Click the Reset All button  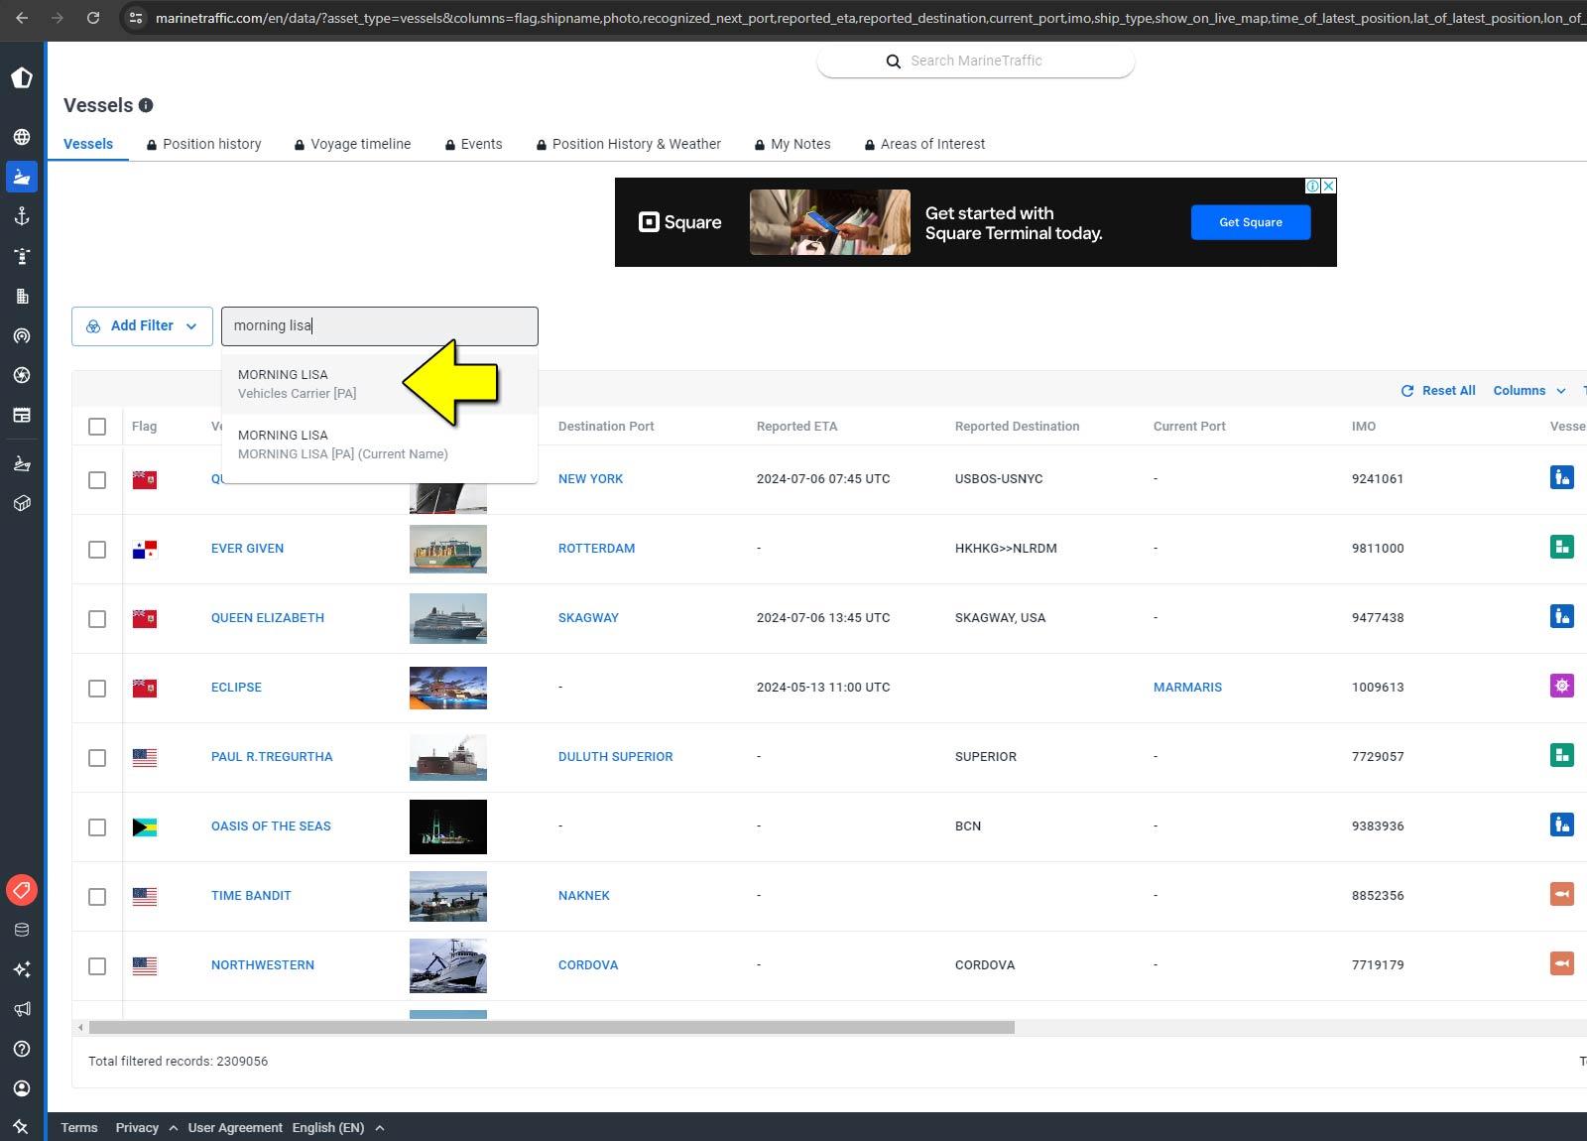[1438, 391]
